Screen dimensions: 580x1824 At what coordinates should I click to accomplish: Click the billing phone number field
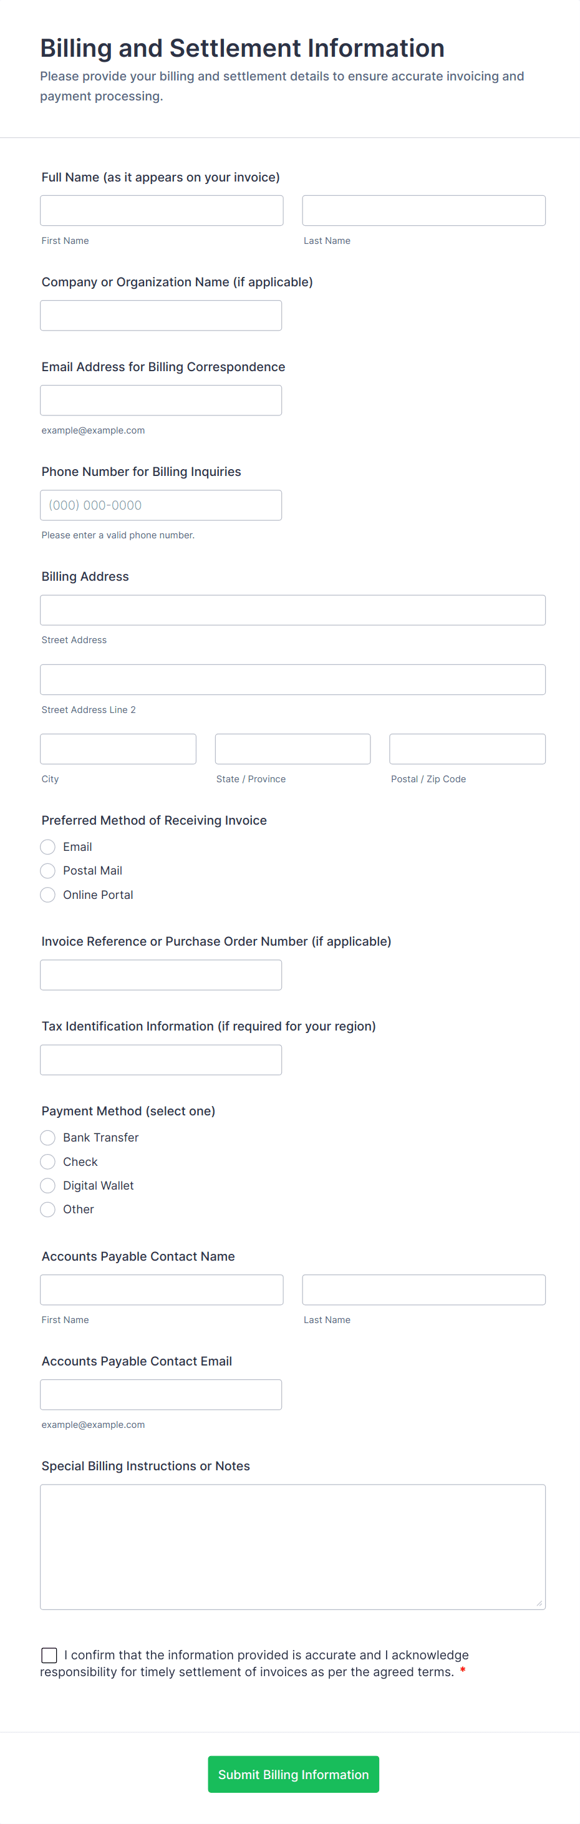(x=161, y=505)
